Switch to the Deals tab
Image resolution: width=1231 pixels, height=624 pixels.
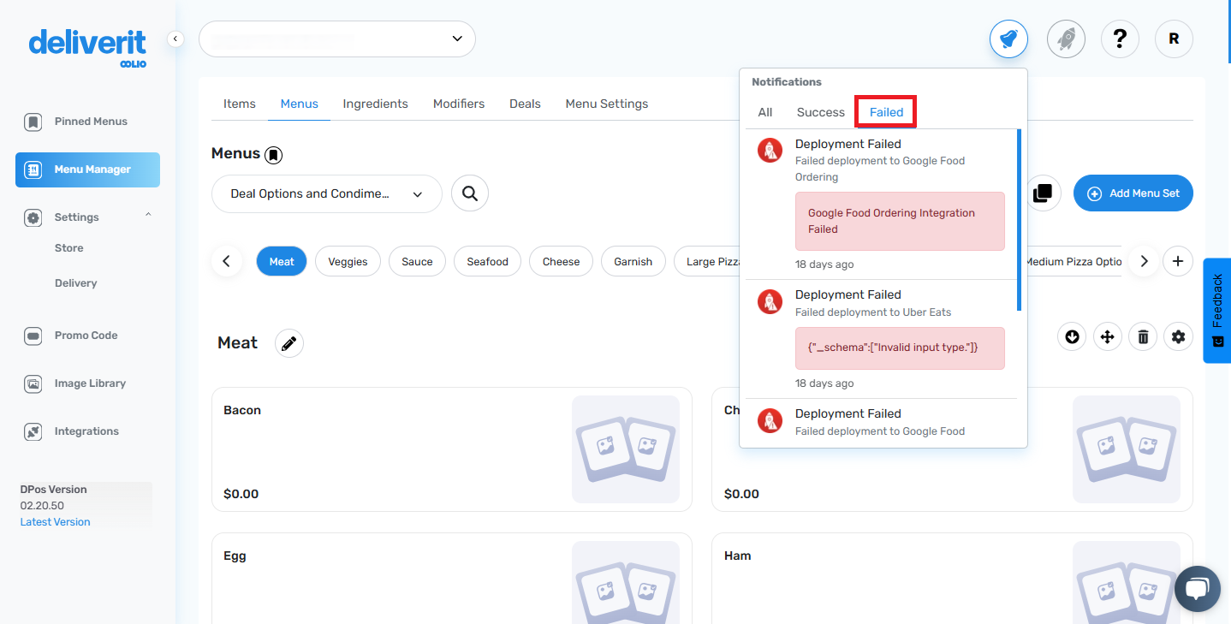[x=525, y=104]
